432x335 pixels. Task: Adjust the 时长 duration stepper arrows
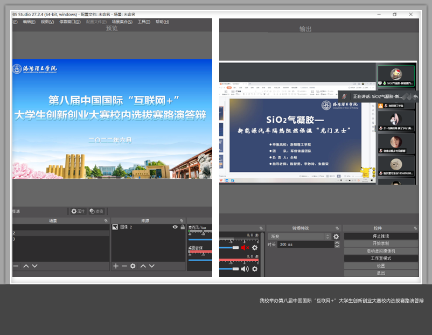coord(337,244)
